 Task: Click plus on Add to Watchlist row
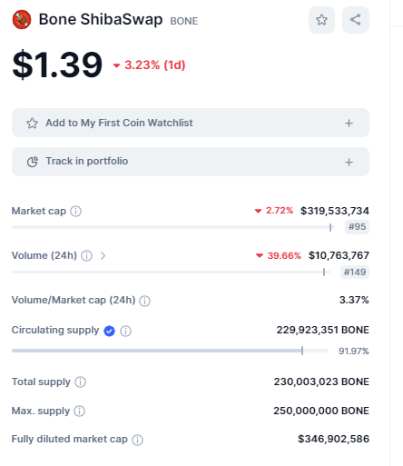tap(349, 124)
